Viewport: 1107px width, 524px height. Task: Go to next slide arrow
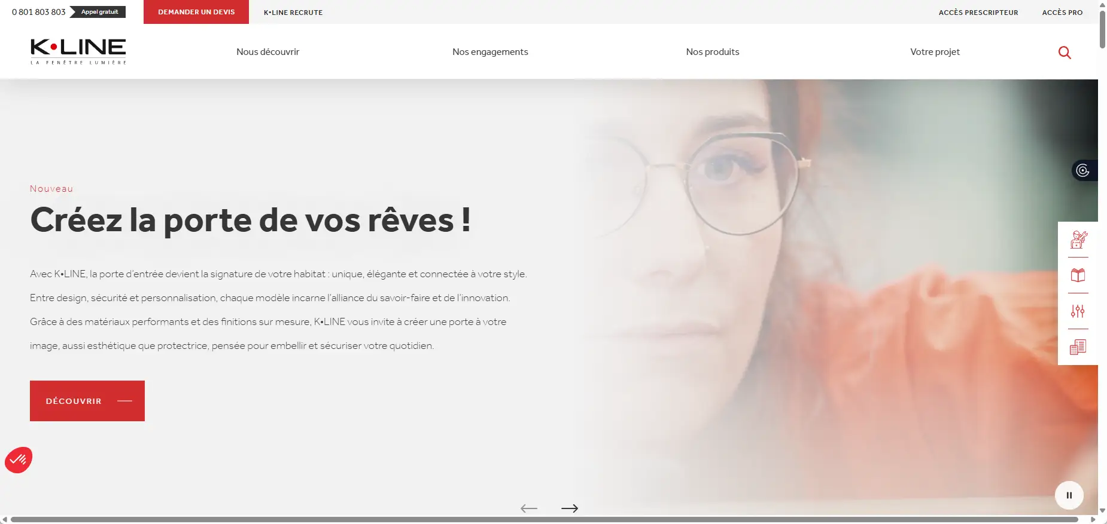tap(570, 508)
